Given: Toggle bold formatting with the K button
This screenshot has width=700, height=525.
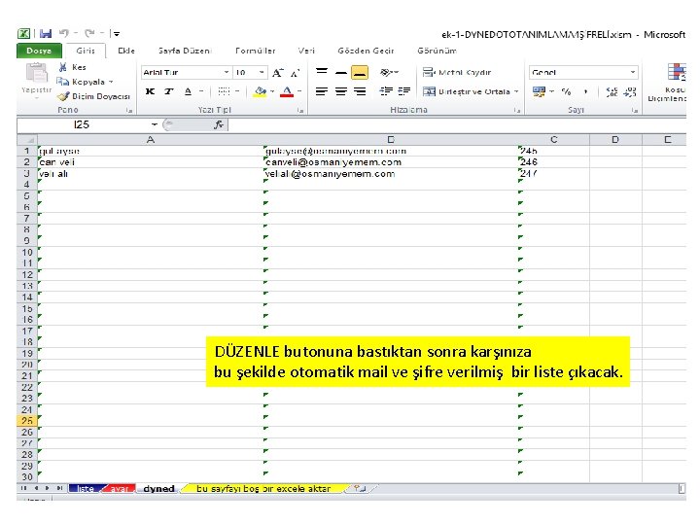Looking at the screenshot, I should pyautogui.click(x=151, y=91).
